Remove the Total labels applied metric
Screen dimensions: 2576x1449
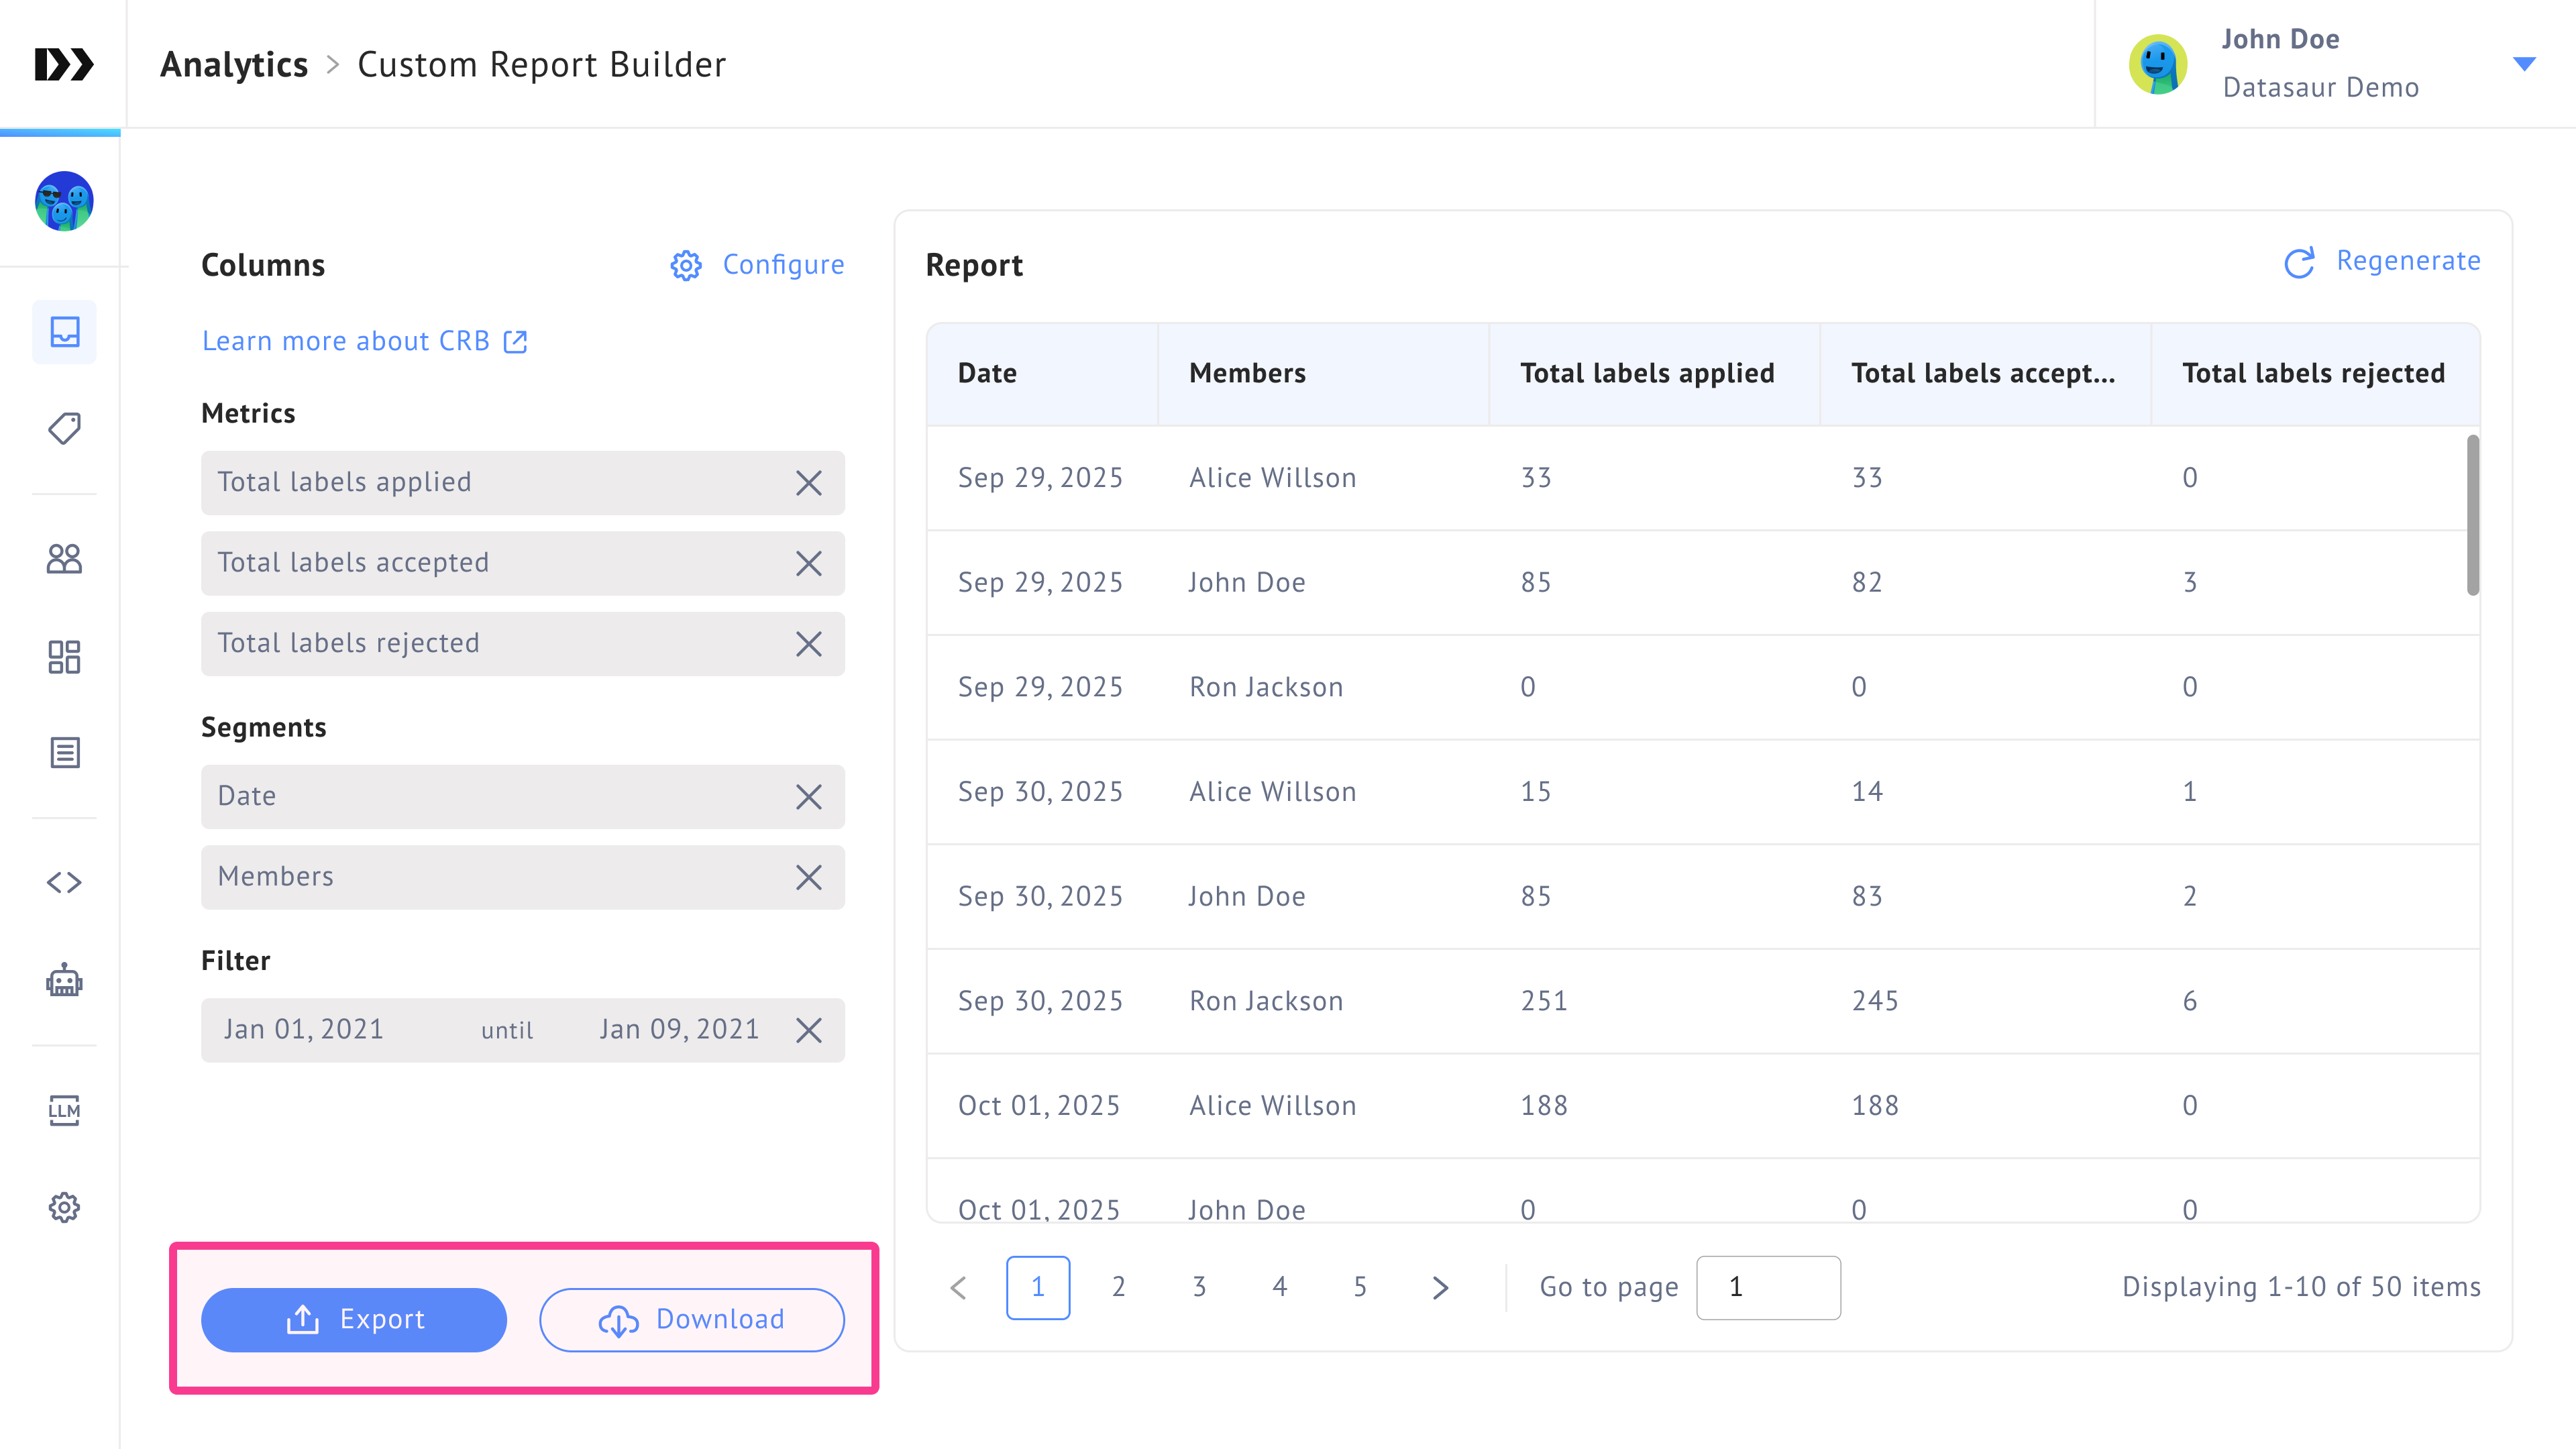click(x=808, y=483)
